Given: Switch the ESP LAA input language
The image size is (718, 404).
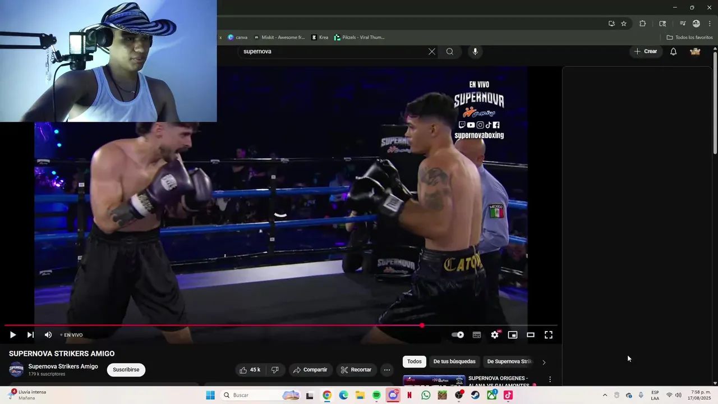Looking at the screenshot, I should point(655,395).
